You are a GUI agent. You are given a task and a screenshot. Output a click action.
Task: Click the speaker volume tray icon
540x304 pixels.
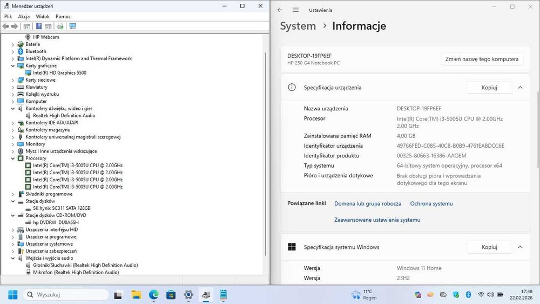(x=490, y=295)
